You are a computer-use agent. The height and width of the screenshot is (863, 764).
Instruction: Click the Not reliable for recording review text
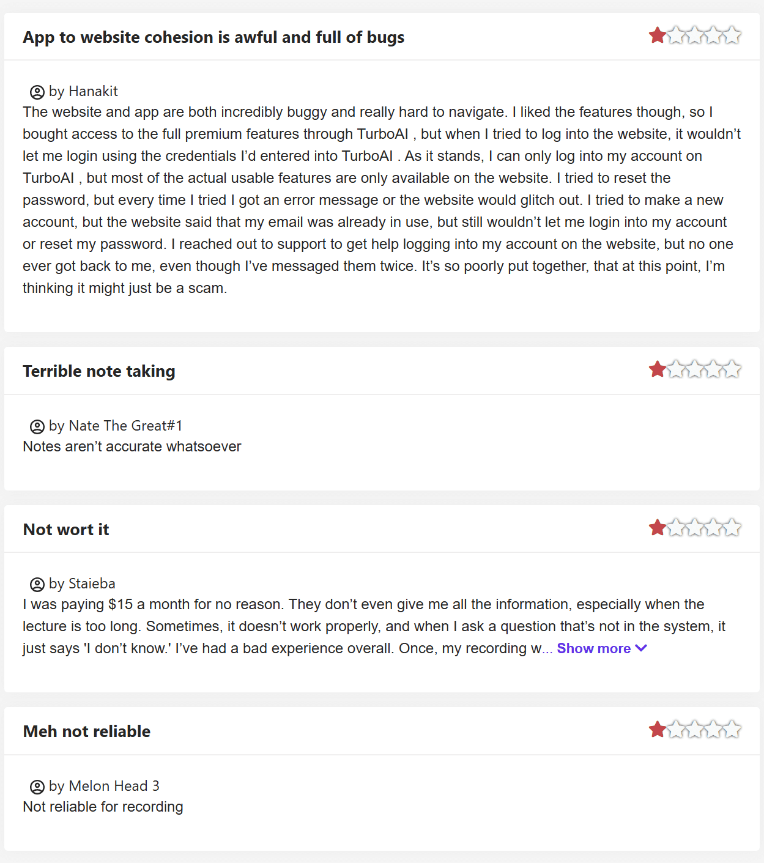click(103, 807)
